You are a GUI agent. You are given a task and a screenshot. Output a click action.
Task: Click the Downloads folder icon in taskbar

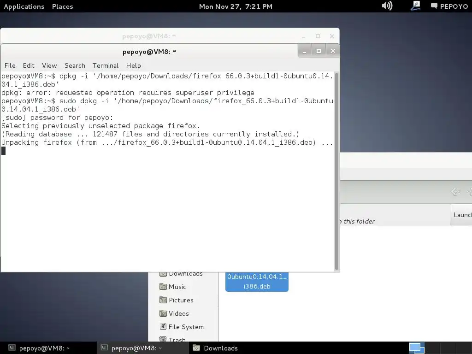pos(196,348)
